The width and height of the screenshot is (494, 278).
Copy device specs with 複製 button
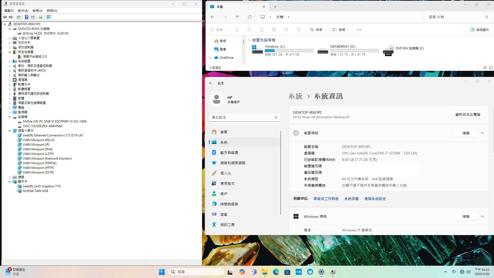click(x=466, y=133)
